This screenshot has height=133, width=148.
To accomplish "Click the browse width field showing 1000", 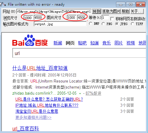I will coord(28,18).
